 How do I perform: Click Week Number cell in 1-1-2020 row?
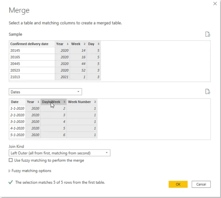(x=82, y=108)
